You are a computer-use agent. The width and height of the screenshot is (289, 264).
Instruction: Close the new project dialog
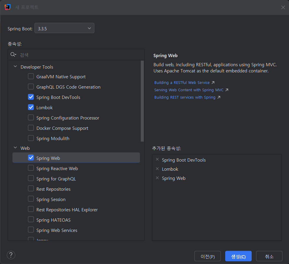[x=283, y=7]
